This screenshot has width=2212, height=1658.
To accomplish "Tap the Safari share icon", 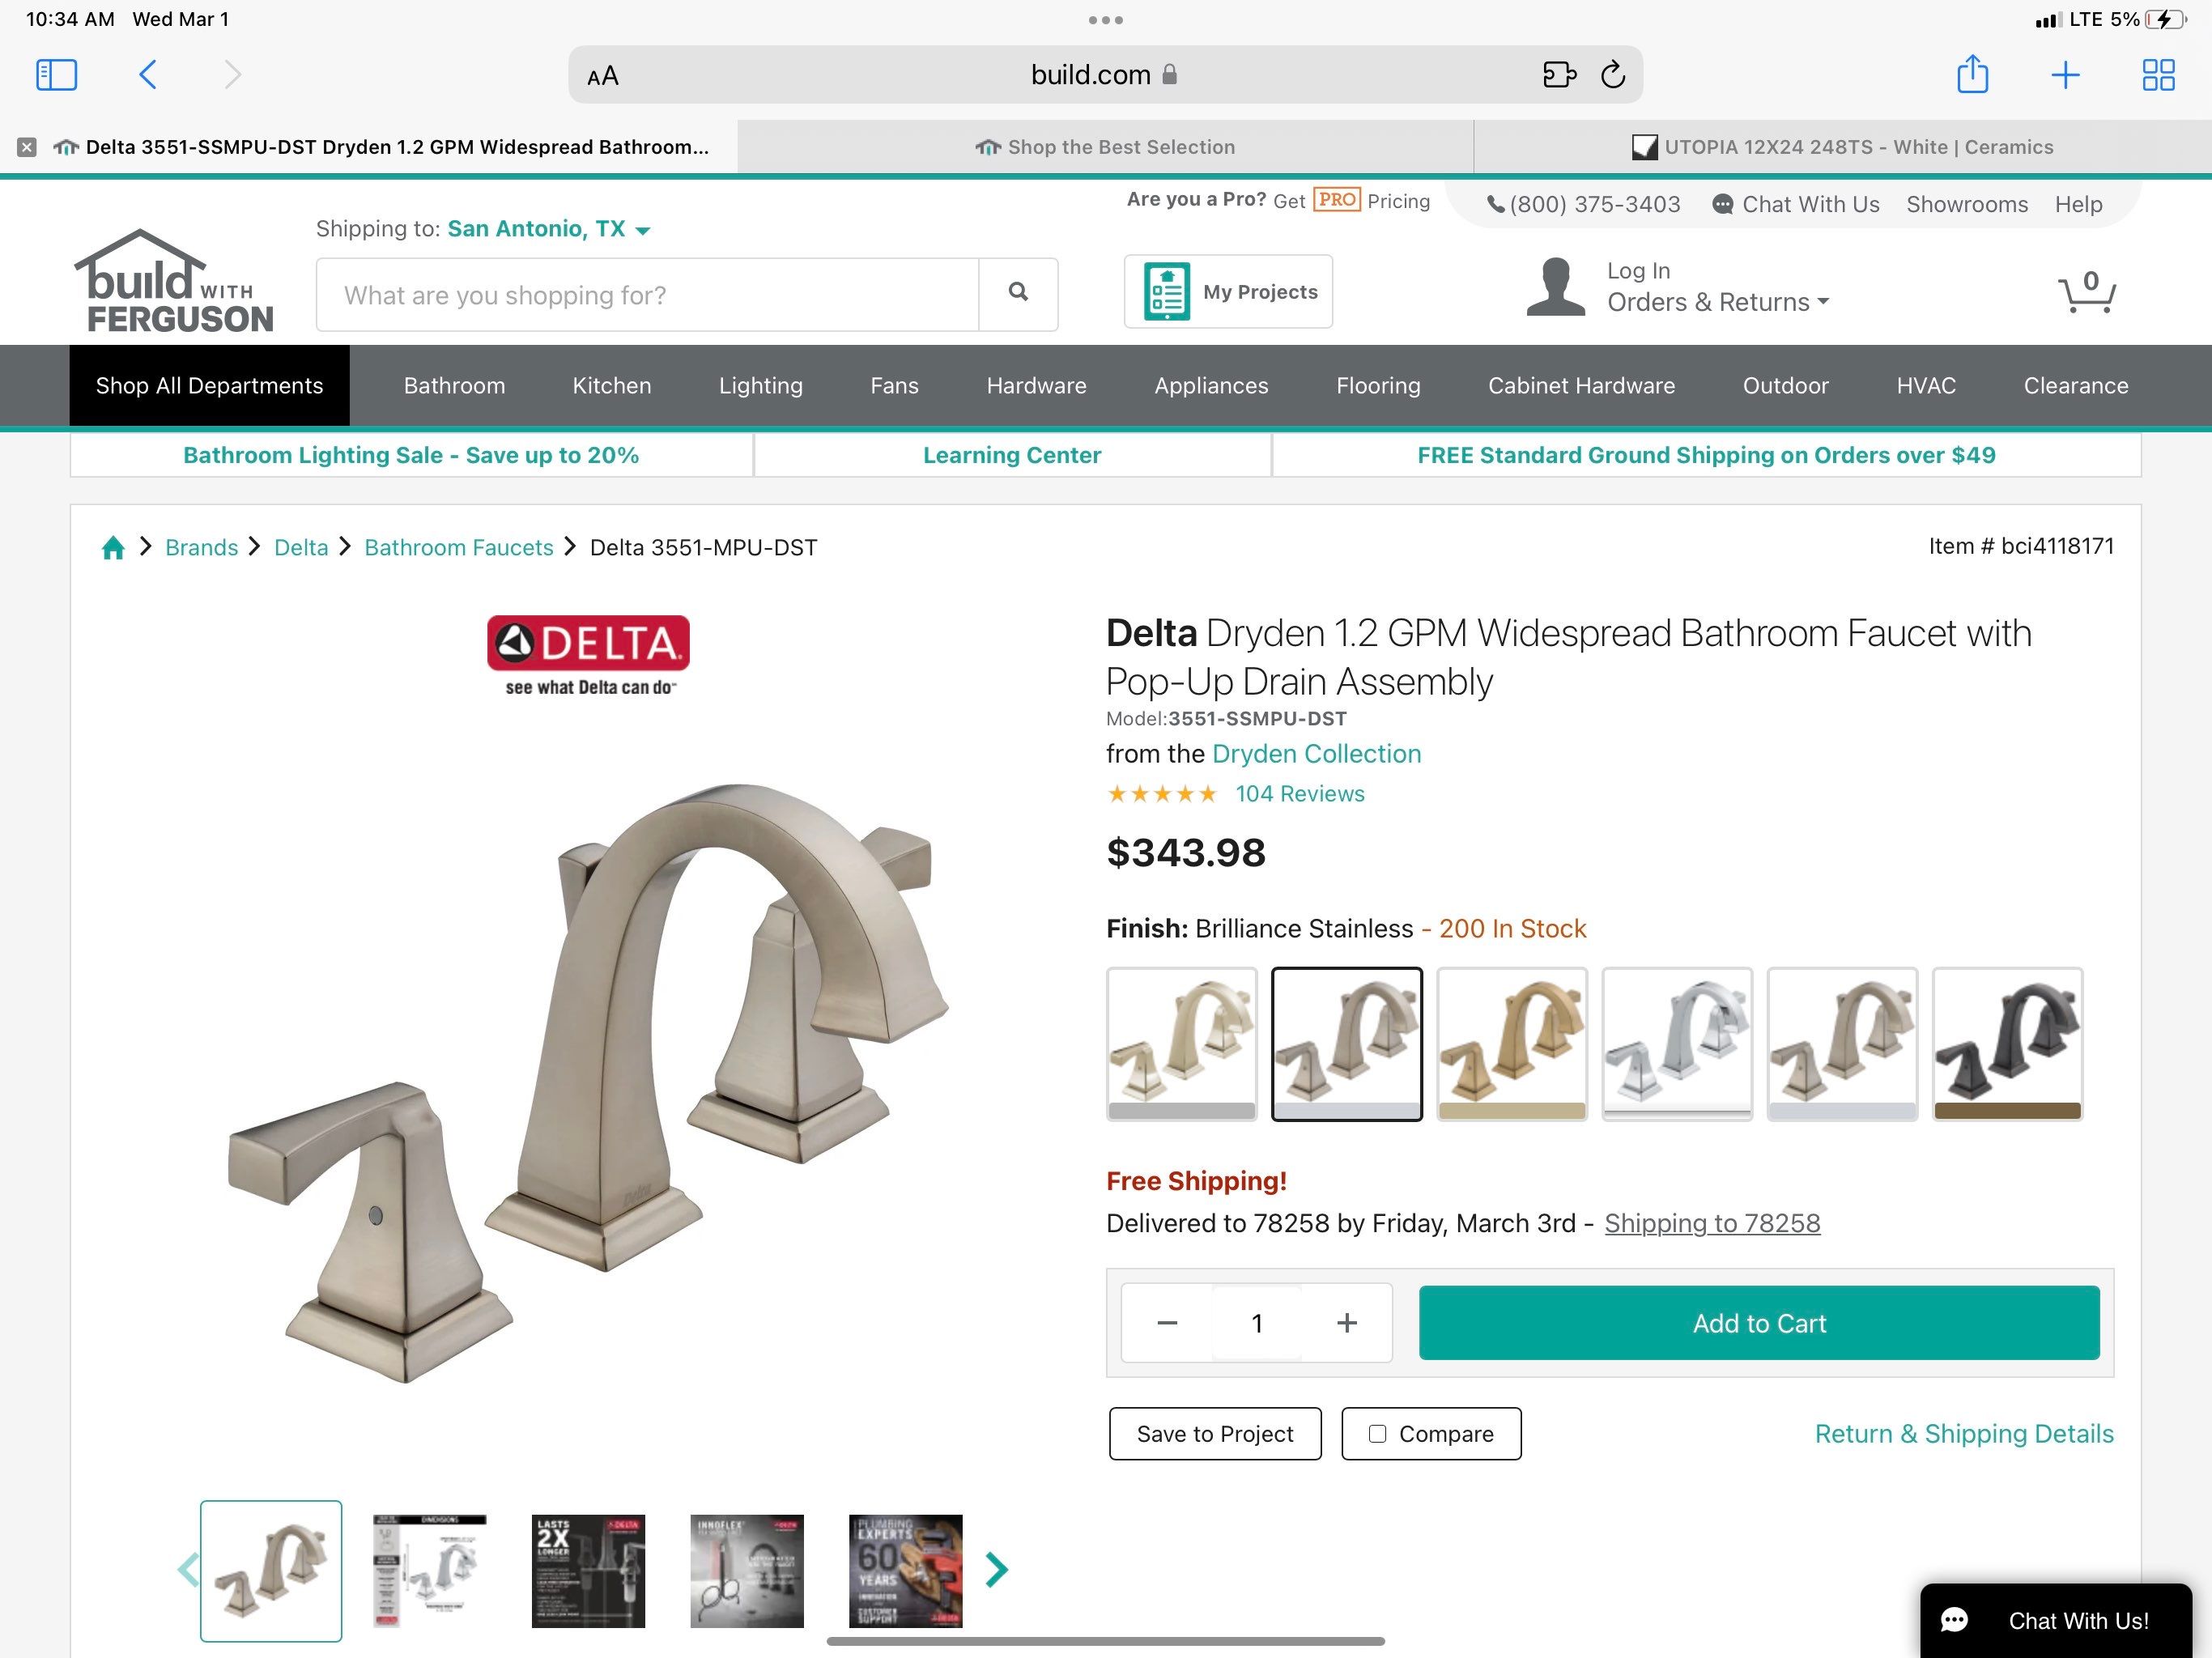I will click(1972, 75).
